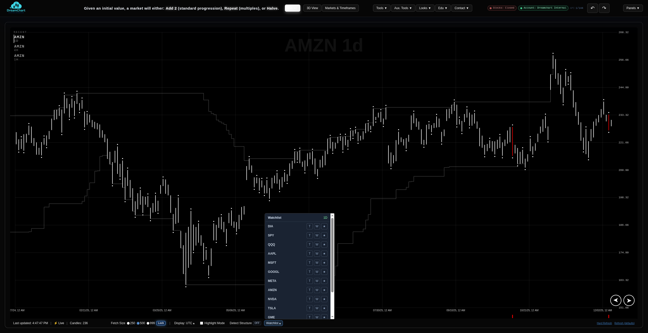Viewport: 648px width, 333px height.
Task: Click the Refresh (defaults) link
Action: pos(624,323)
